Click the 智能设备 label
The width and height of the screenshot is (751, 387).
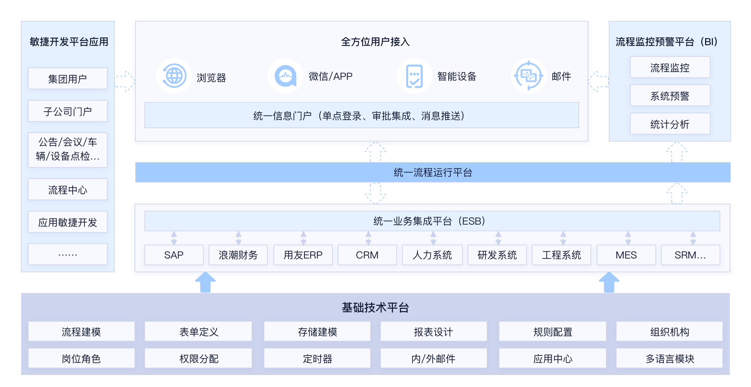click(x=457, y=76)
